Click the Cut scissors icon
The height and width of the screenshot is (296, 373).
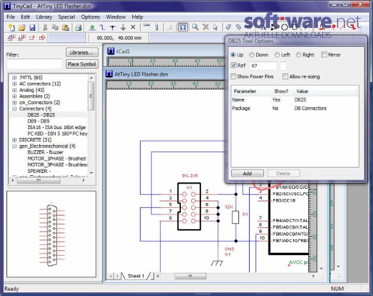click(x=44, y=28)
